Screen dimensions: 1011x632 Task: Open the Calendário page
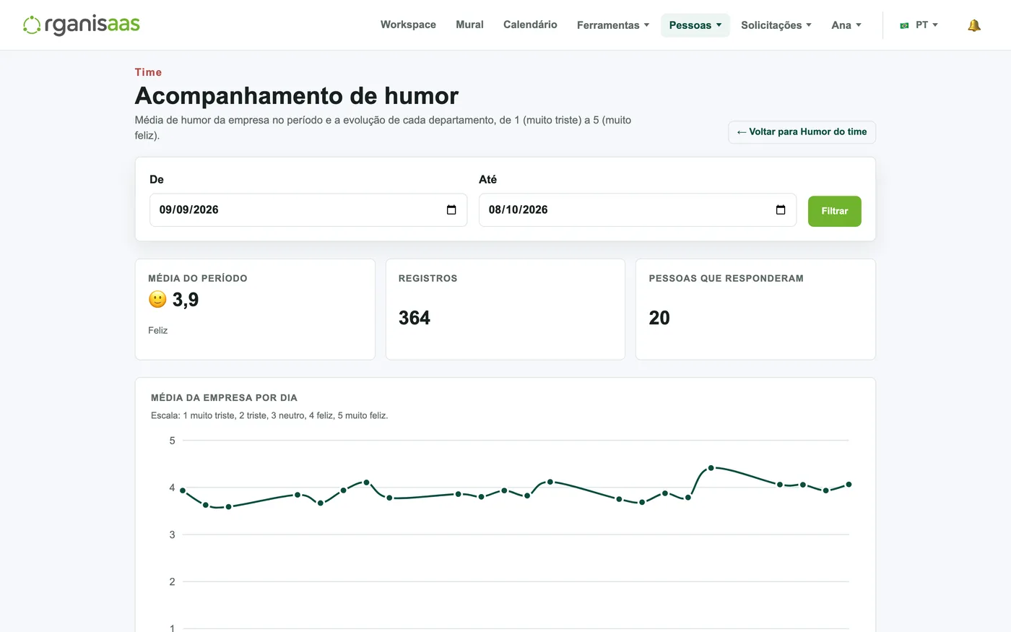[530, 25]
